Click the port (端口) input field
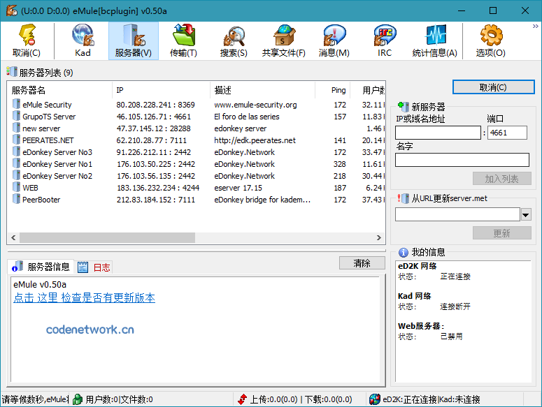542x407 pixels. click(507, 133)
